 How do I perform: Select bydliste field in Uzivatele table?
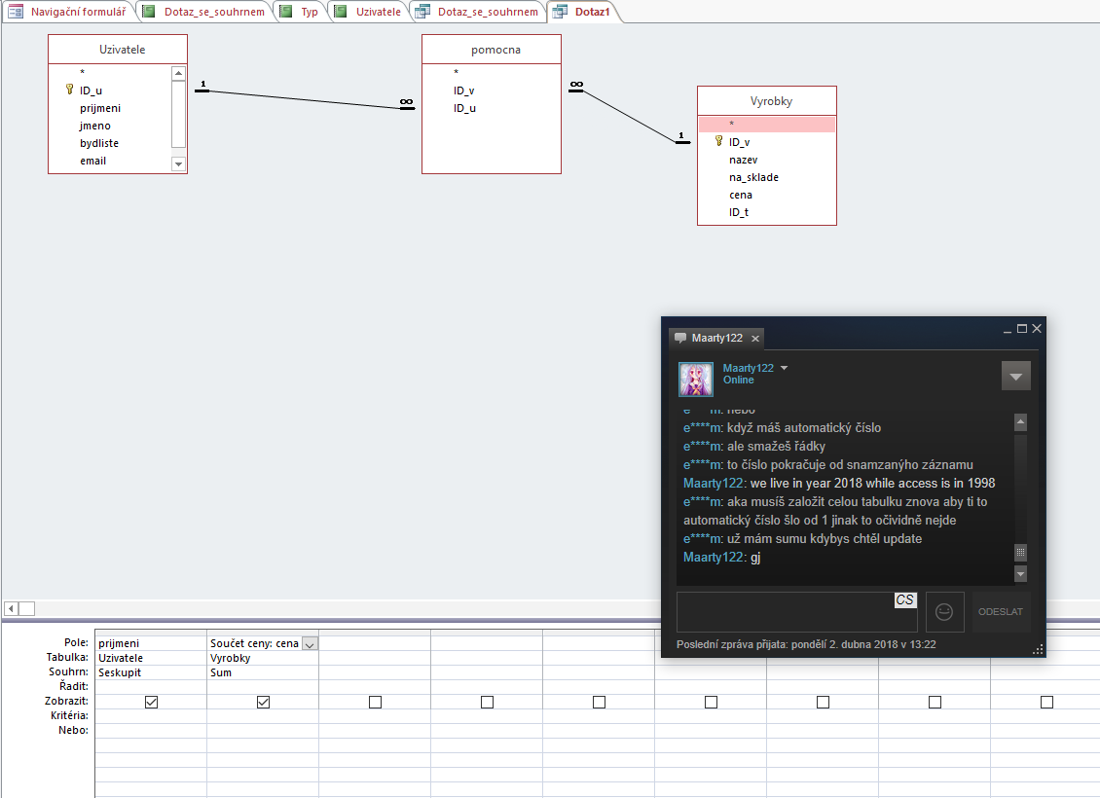[99, 143]
